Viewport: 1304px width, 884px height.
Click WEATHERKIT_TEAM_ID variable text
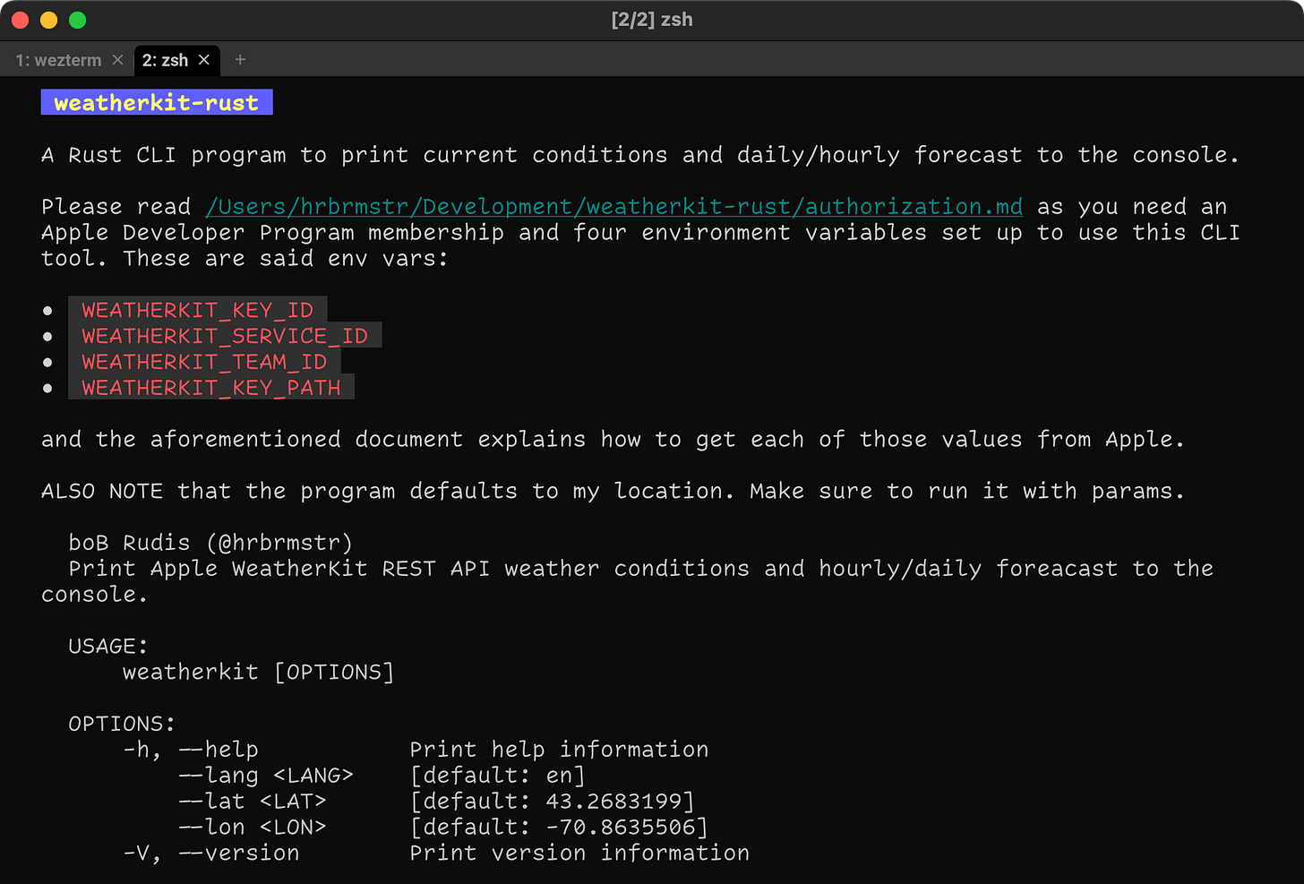click(204, 362)
